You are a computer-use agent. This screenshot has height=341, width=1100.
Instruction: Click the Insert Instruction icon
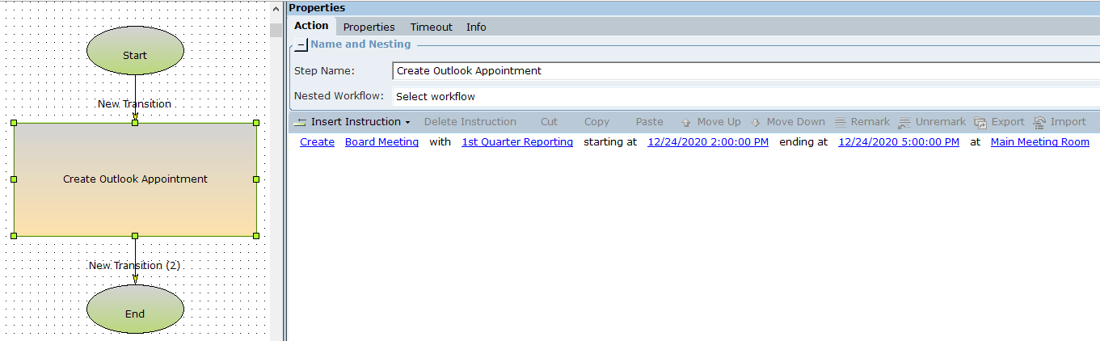coord(301,122)
